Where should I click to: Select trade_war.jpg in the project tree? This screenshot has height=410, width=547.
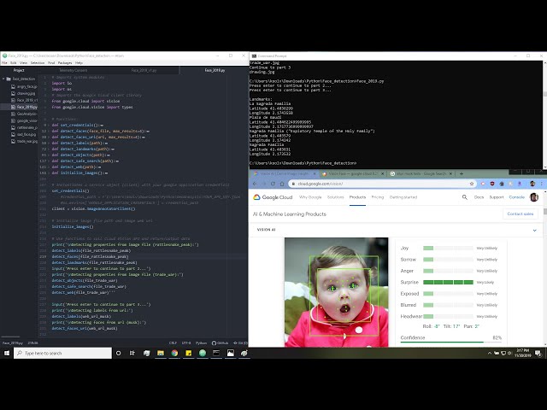point(24,141)
